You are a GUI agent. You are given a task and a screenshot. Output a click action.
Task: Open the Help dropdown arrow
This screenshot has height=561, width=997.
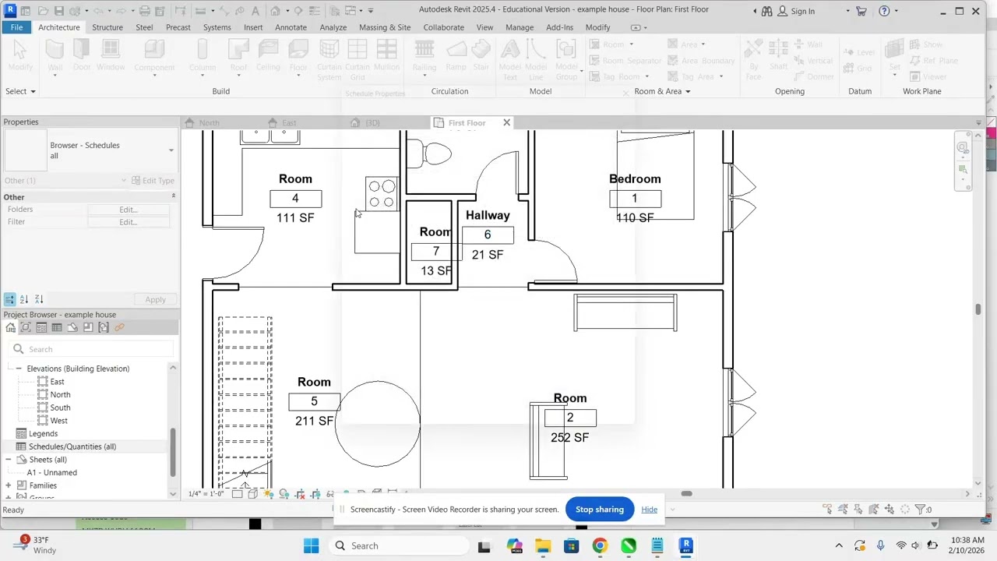point(896,11)
